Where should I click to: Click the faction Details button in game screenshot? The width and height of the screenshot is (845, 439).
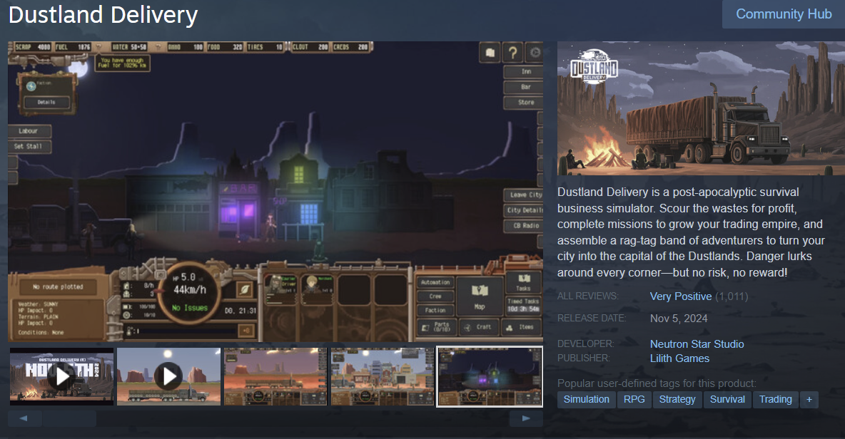pos(46,102)
